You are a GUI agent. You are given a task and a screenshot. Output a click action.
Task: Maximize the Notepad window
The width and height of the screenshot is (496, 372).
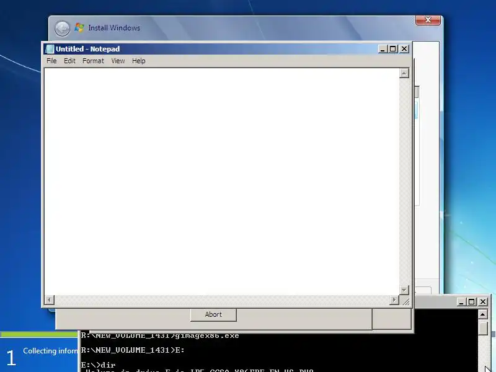point(393,49)
